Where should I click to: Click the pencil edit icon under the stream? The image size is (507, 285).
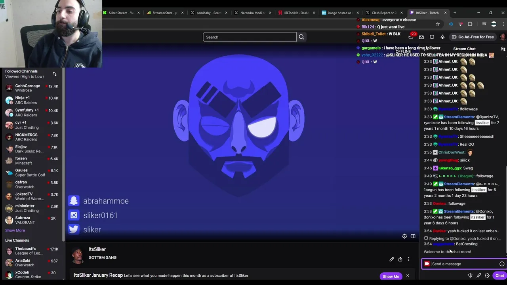[x=392, y=259]
